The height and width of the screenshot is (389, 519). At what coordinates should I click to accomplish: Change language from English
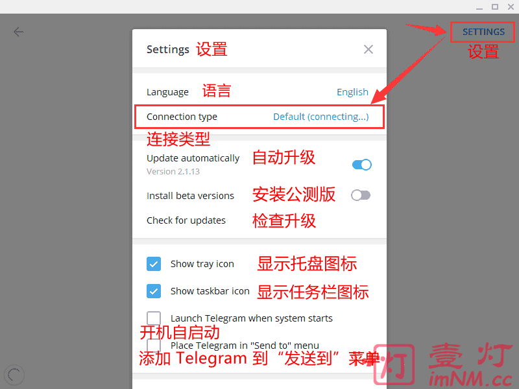click(352, 92)
